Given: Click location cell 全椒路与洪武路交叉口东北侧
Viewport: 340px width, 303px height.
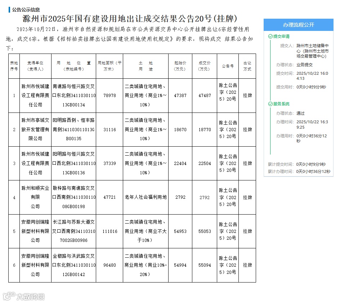Looking at the screenshot, I should (x=74, y=265).
